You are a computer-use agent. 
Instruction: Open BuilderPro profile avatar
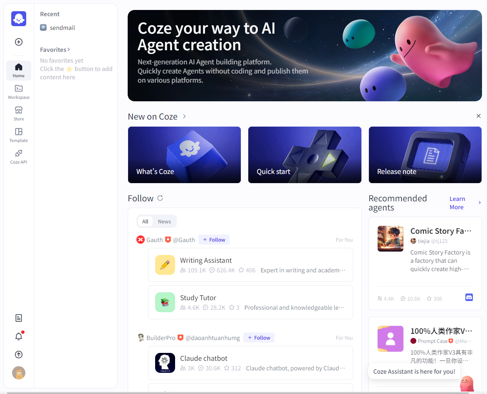tap(141, 338)
